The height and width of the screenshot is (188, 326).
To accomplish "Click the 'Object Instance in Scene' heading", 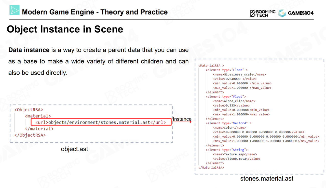I will [x=65, y=29].
